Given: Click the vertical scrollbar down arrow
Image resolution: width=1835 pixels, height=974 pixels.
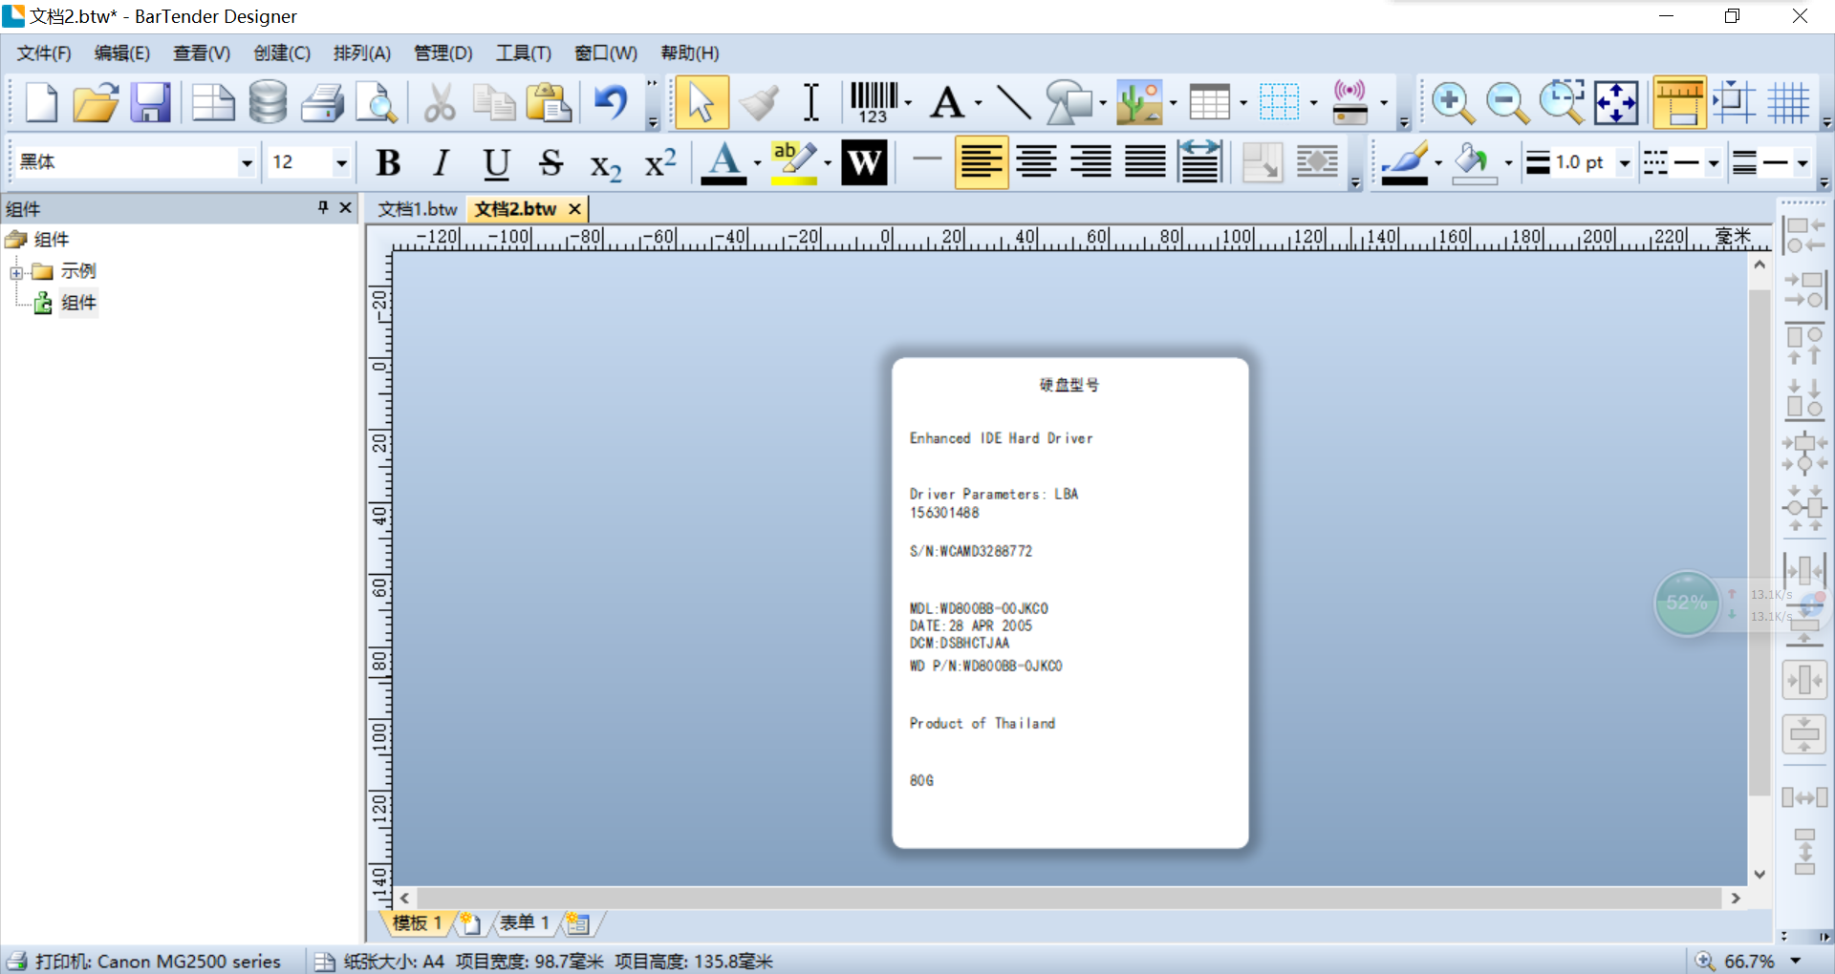Looking at the screenshot, I should [1759, 874].
